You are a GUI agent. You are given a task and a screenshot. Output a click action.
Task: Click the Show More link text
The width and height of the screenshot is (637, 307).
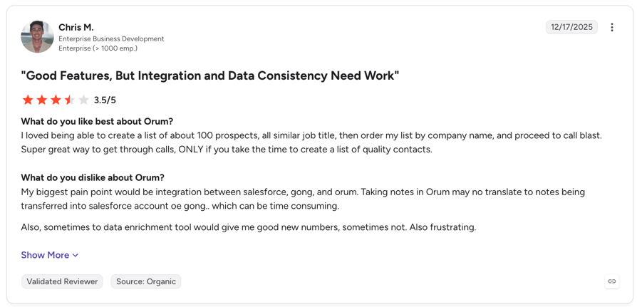coord(45,255)
